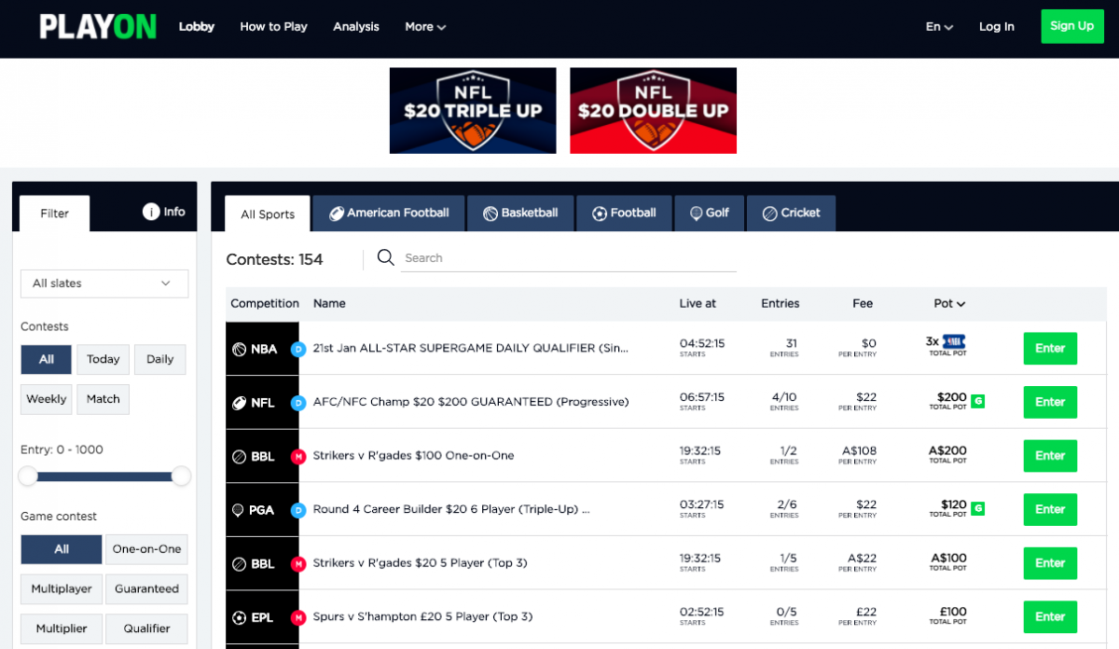Open the En language selector
Image resolution: width=1119 pixels, height=649 pixels.
939,27
